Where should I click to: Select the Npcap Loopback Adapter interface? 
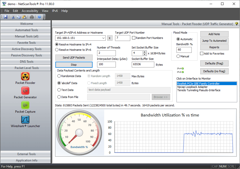[x=192, y=87]
